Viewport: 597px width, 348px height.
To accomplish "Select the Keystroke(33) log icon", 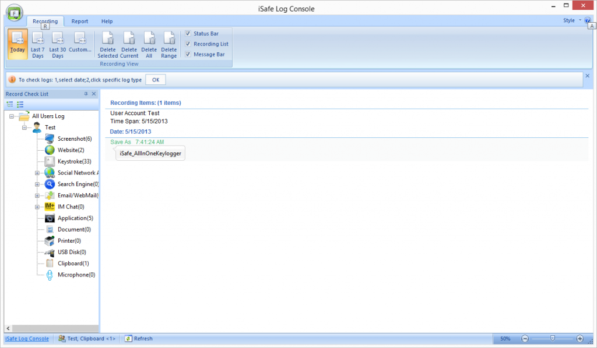I will (x=50, y=161).
